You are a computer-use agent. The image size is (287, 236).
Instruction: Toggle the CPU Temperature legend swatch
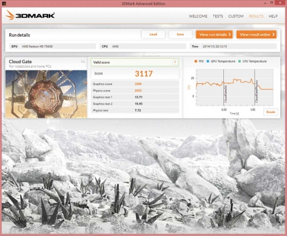tap(239, 61)
